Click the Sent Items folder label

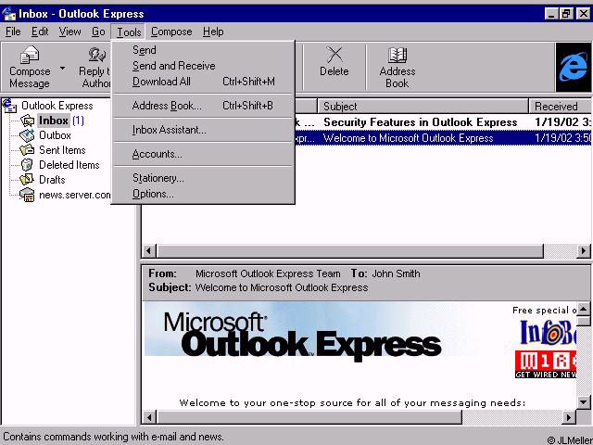click(x=62, y=150)
